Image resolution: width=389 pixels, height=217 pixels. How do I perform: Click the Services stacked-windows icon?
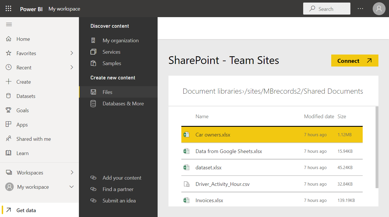pos(93,52)
